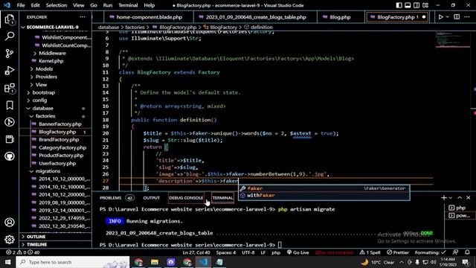
Task: Click the 1 Spell status item
Action: [x=370, y=252]
